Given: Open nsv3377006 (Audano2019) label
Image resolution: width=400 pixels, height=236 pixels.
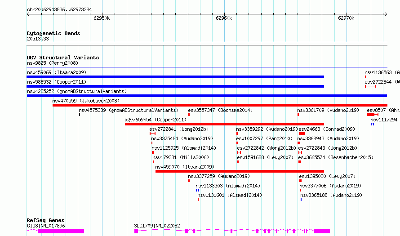Looking at the screenshot, I should [x=330, y=186].
